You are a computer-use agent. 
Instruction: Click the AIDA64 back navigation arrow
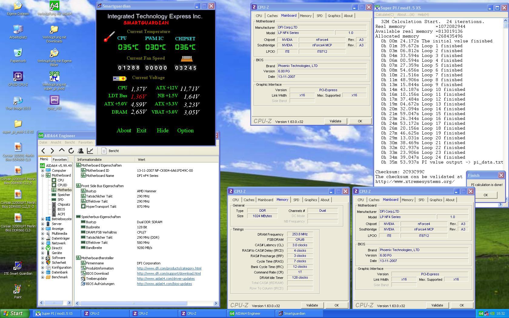[x=43, y=151]
